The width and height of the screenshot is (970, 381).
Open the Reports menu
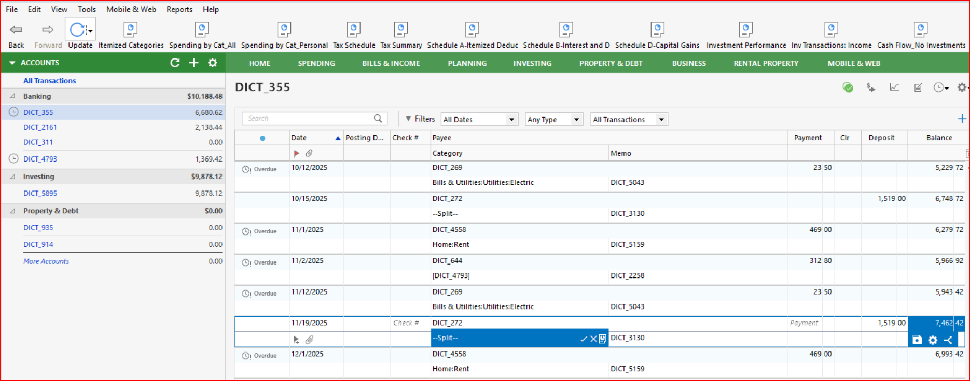(x=179, y=9)
